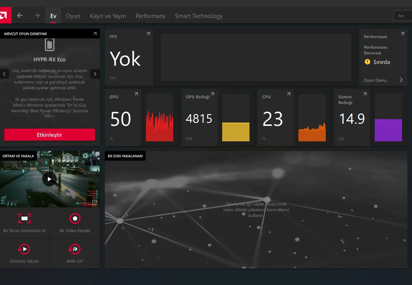The width and height of the screenshot is (412, 285).
Task: Click the yellow GPU memory bar
Action: (236, 132)
